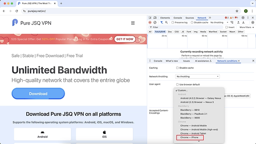Open the hamburger menu on Pure JSQ site
This screenshot has width=256, height=144.
pos(133,23)
